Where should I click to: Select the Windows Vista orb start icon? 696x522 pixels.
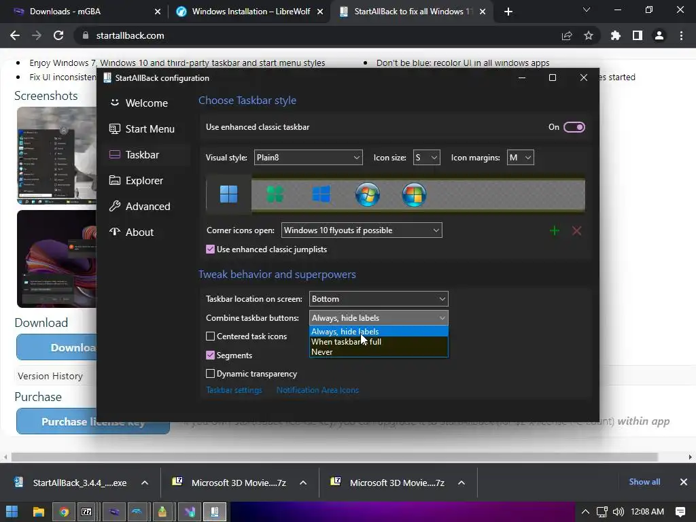coord(414,194)
